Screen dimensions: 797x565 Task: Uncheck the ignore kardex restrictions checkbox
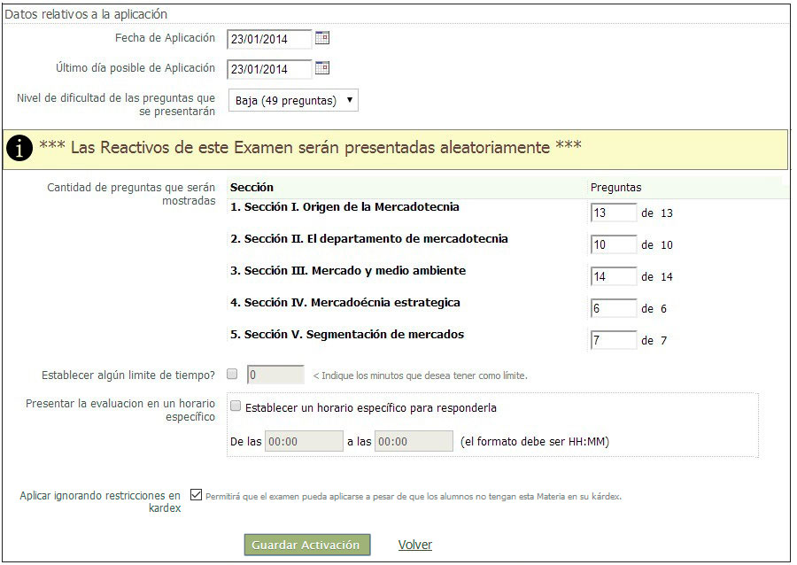[x=196, y=496]
